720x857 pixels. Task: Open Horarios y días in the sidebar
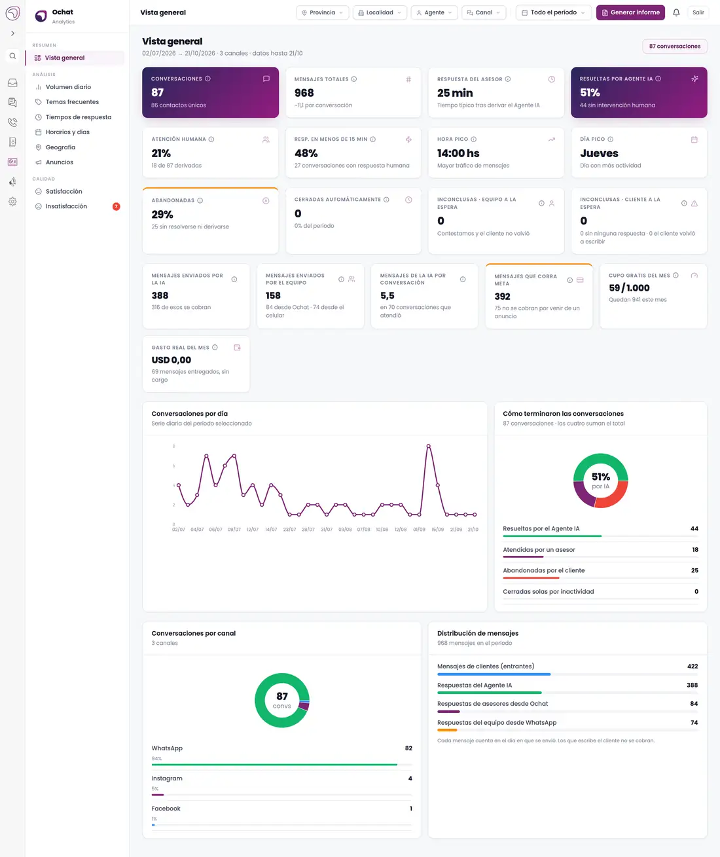(x=75, y=132)
